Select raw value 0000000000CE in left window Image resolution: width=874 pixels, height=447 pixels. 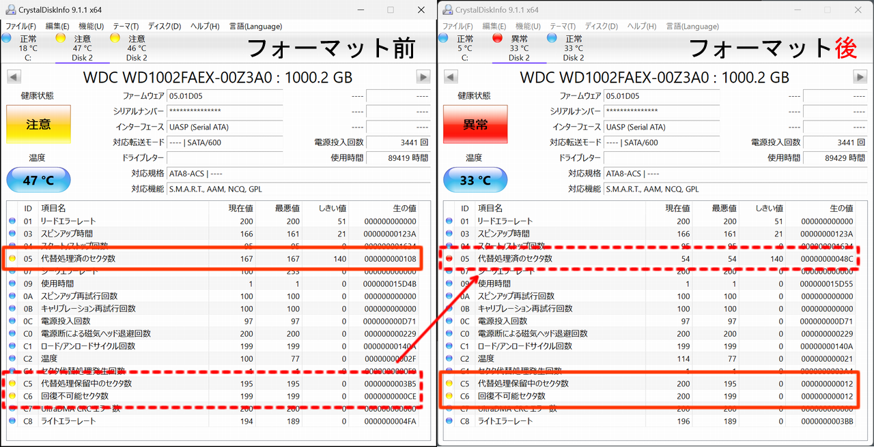390,396
